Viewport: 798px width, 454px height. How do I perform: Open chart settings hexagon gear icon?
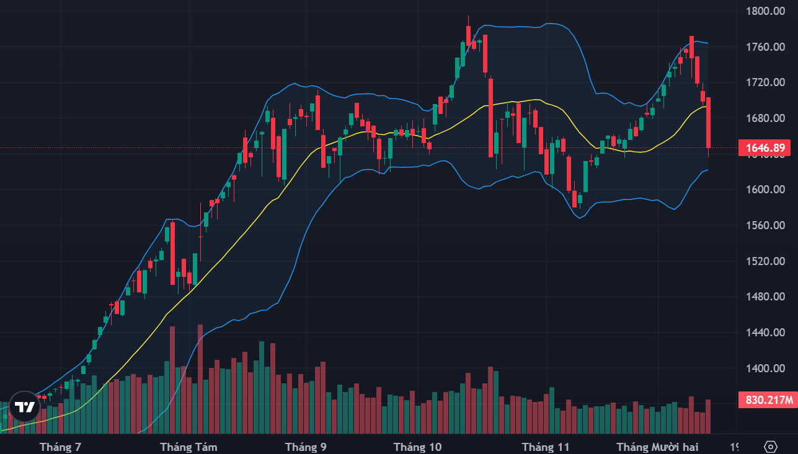click(x=771, y=447)
